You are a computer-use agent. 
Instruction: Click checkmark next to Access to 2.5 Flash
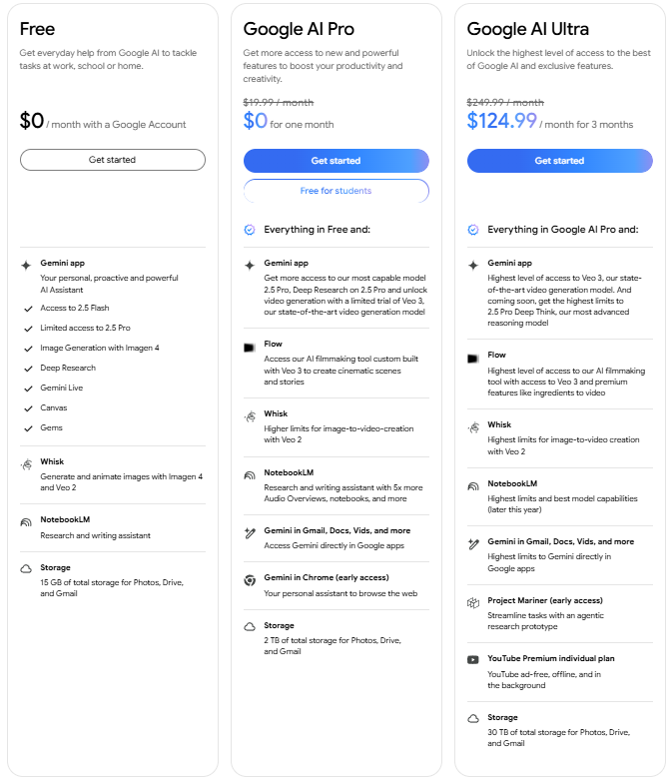[27, 309]
